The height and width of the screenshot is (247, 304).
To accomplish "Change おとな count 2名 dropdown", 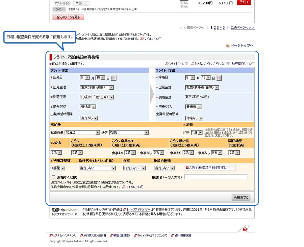I will (x=56, y=153).
